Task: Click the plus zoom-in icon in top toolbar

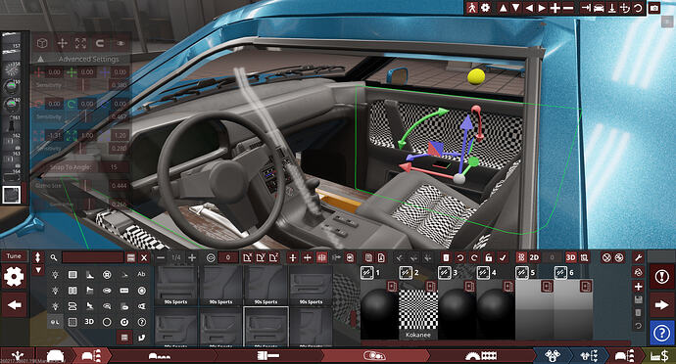Action: click(555, 8)
